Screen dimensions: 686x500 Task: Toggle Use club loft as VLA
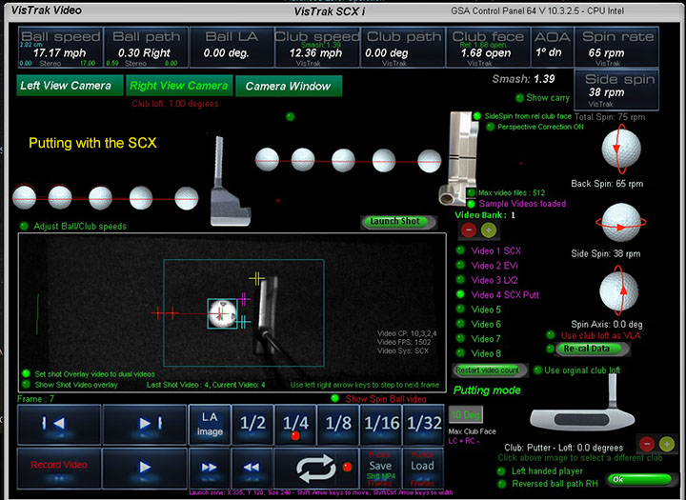[551, 335]
